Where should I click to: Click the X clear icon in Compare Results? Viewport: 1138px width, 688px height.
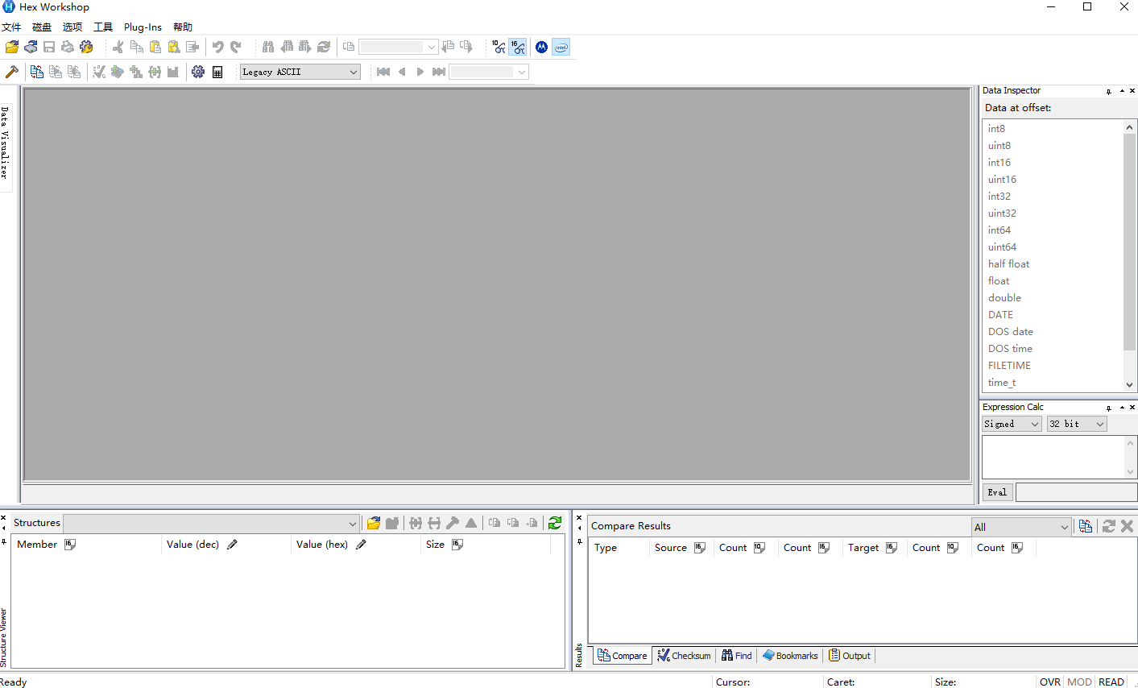[x=1127, y=526]
